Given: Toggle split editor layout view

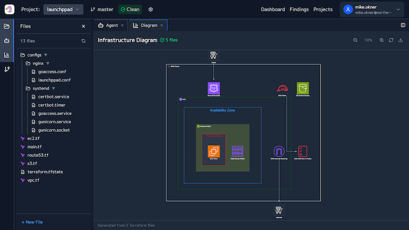Looking at the screenshot, I should pos(403,25).
